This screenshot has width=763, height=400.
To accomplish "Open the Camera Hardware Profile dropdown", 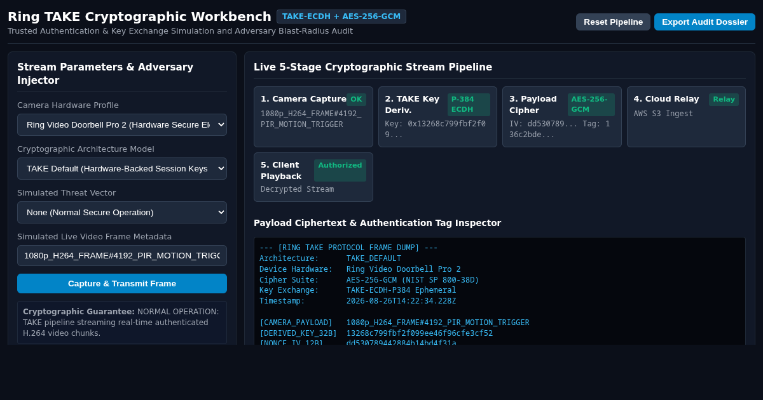I will 122,124.
